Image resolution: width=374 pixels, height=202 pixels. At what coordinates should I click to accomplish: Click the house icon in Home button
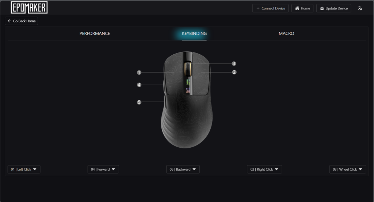[x=297, y=8]
